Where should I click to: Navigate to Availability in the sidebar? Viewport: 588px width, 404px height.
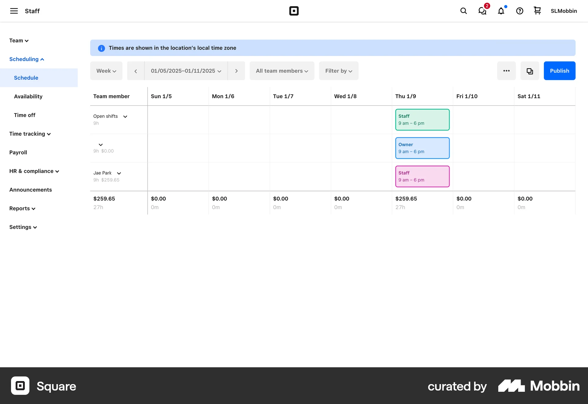coord(28,96)
